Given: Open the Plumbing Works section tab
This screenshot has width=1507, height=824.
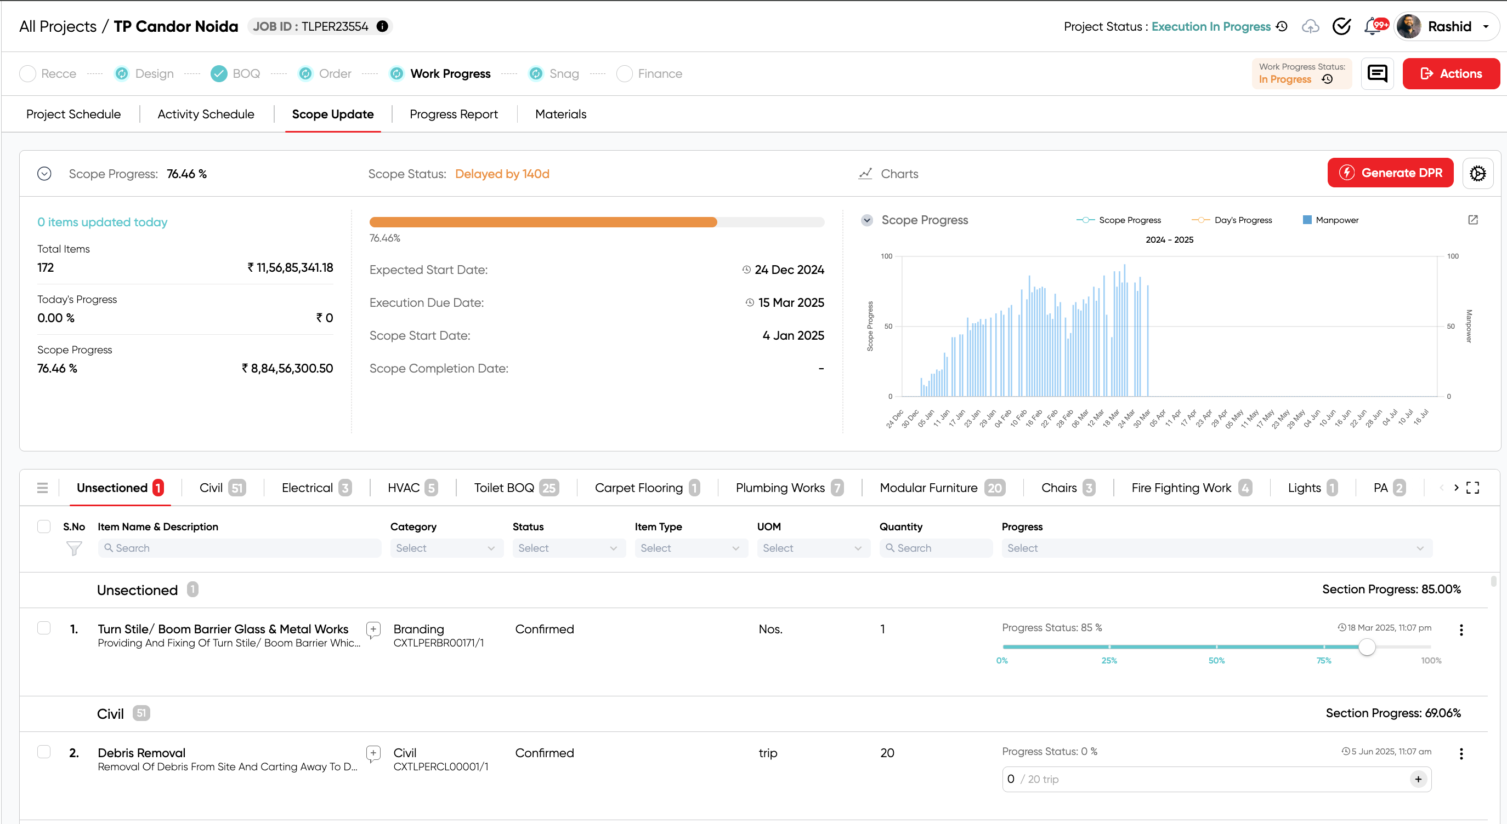Looking at the screenshot, I should 780,488.
